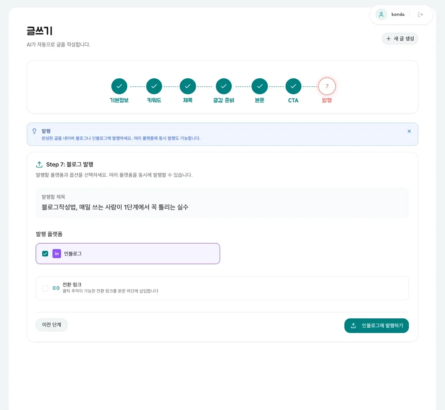
Task: Go to the 기본정보 step circle
Action: point(119,86)
